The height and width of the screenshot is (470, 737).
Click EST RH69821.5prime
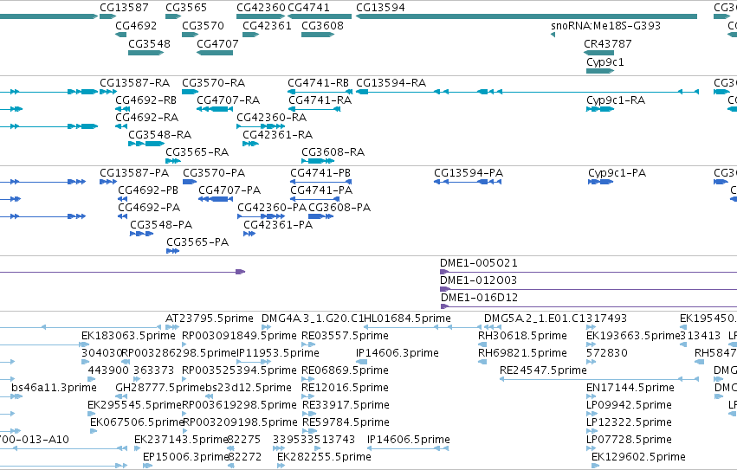coord(482,363)
